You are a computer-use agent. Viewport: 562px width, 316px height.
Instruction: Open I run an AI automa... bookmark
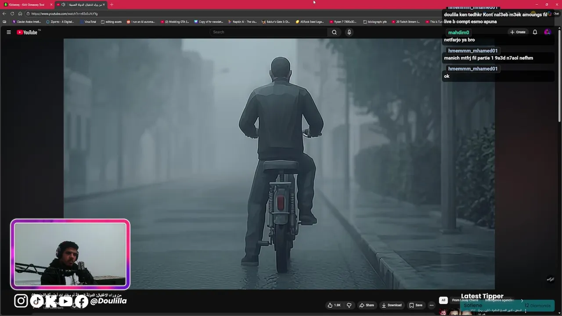click(x=140, y=22)
